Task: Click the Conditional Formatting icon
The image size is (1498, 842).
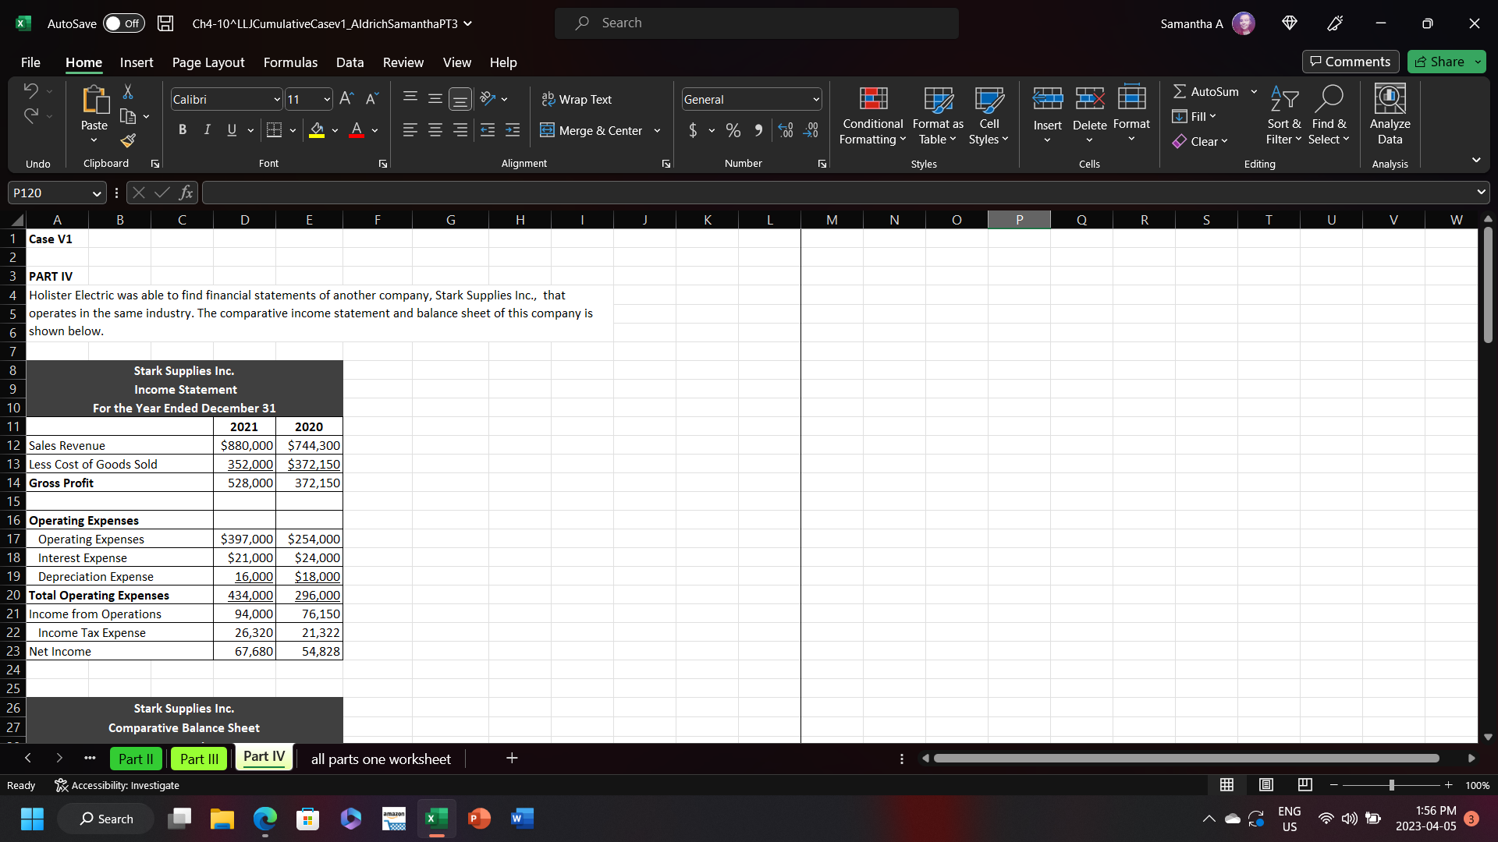Action: [x=873, y=99]
